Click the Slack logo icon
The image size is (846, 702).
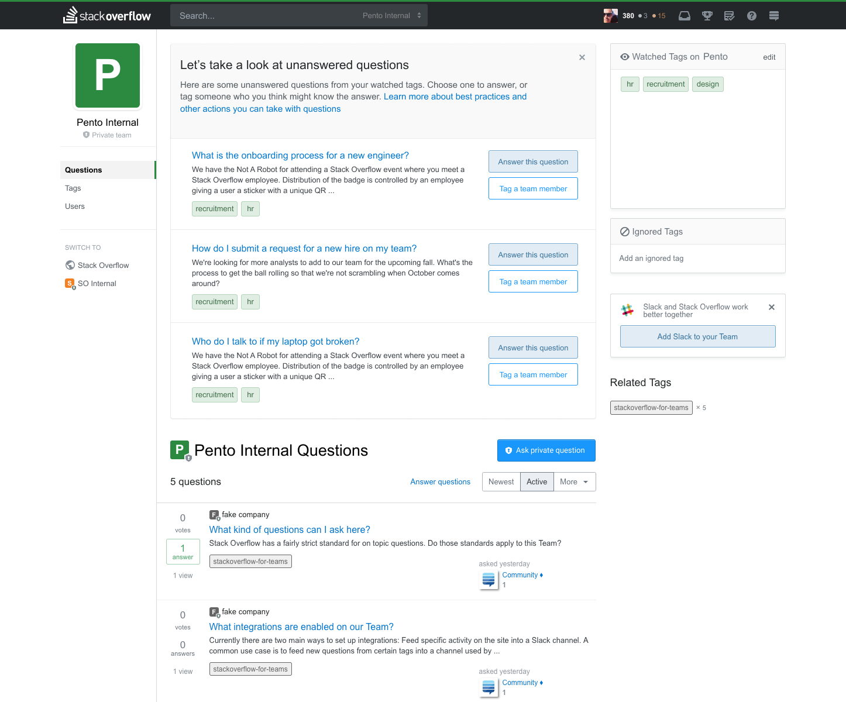628,310
